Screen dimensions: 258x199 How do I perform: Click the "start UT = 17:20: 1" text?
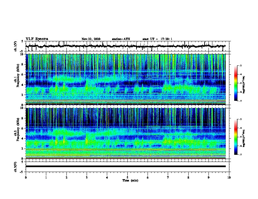pos(157,39)
